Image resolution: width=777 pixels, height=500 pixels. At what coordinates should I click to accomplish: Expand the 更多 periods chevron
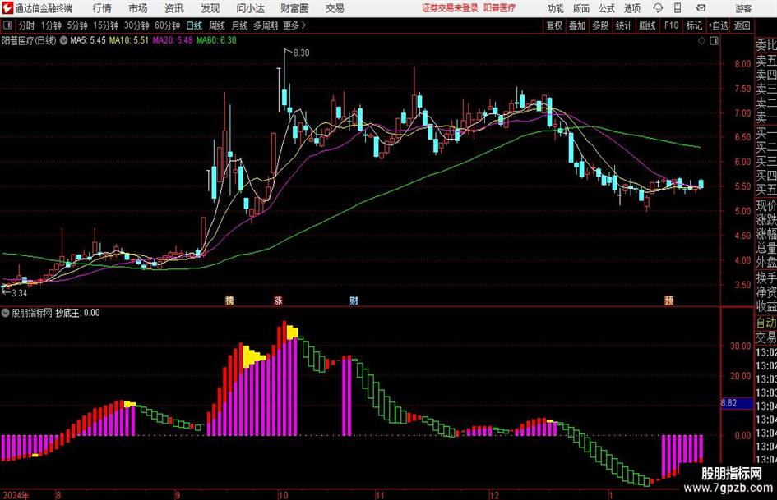coord(295,25)
